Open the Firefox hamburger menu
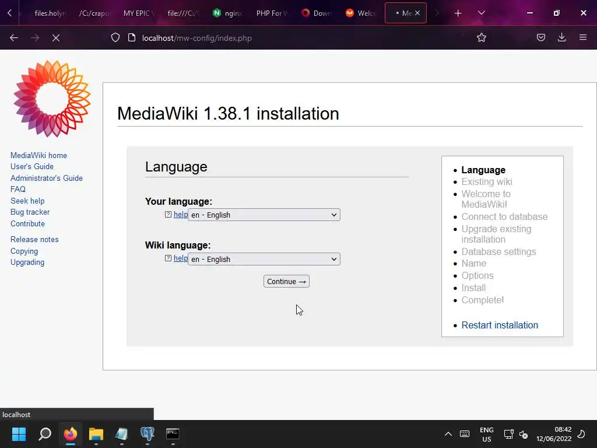The image size is (597, 448). pyautogui.click(x=582, y=37)
